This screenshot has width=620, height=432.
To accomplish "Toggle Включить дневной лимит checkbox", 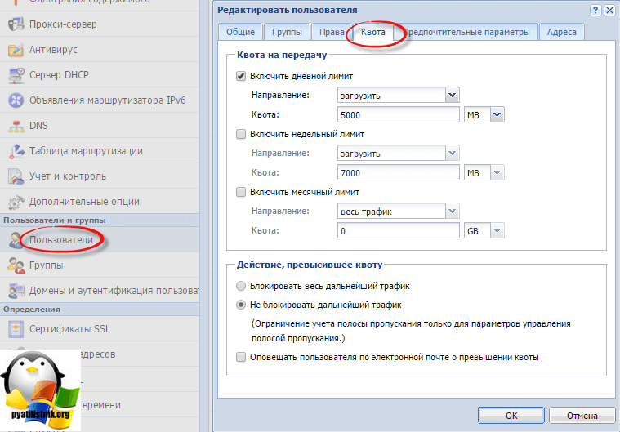I will [x=241, y=76].
